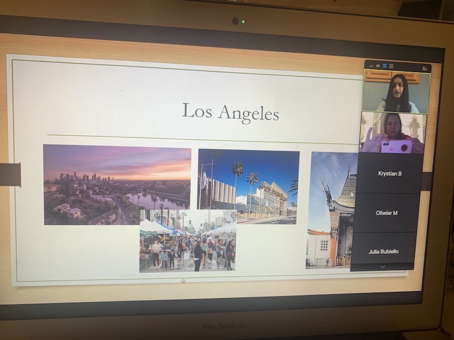
Task: Select the highlighted active speaker video tile
Action: click(x=396, y=91)
